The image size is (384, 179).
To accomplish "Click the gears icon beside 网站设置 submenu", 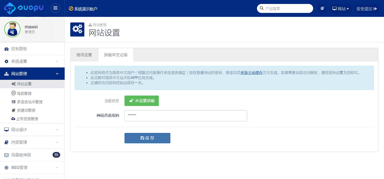I will 14,84.
